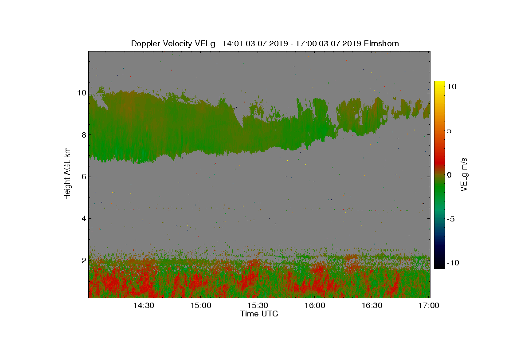Click the 15:00 time tick label

pyautogui.click(x=201, y=305)
